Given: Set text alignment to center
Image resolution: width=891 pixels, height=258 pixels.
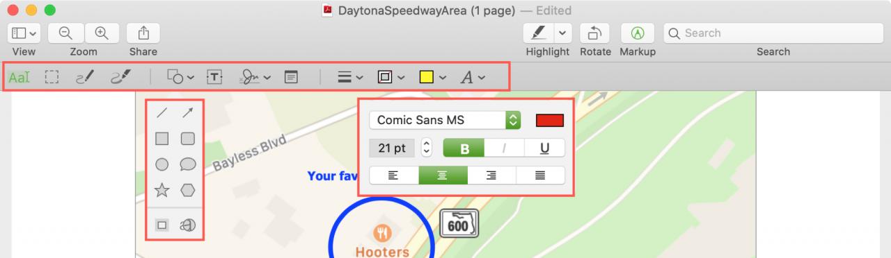Looking at the screenshot, I should coord(443,175).
